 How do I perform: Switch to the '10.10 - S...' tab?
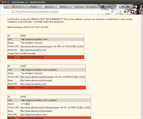click(19, 7)
